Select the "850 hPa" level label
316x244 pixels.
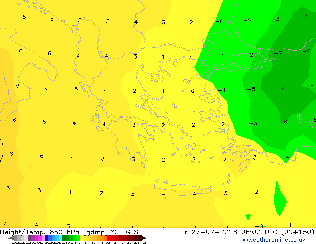(x=64, y=232)
